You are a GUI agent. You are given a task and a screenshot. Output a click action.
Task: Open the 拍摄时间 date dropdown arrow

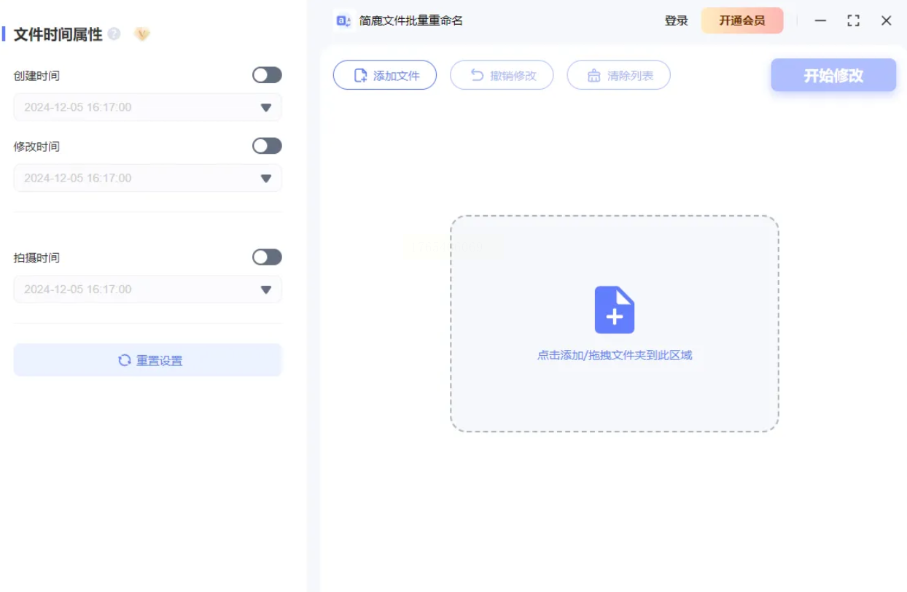266,289
